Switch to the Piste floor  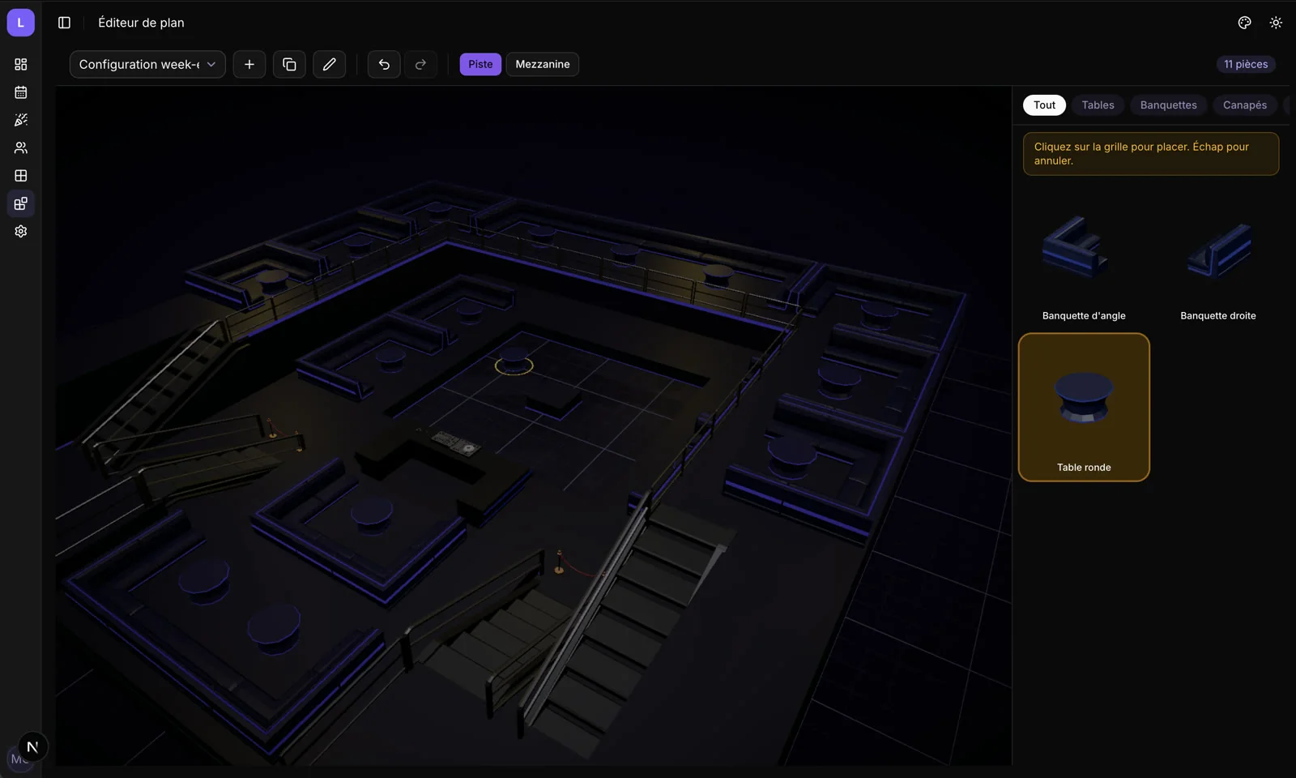click(480, 64)
